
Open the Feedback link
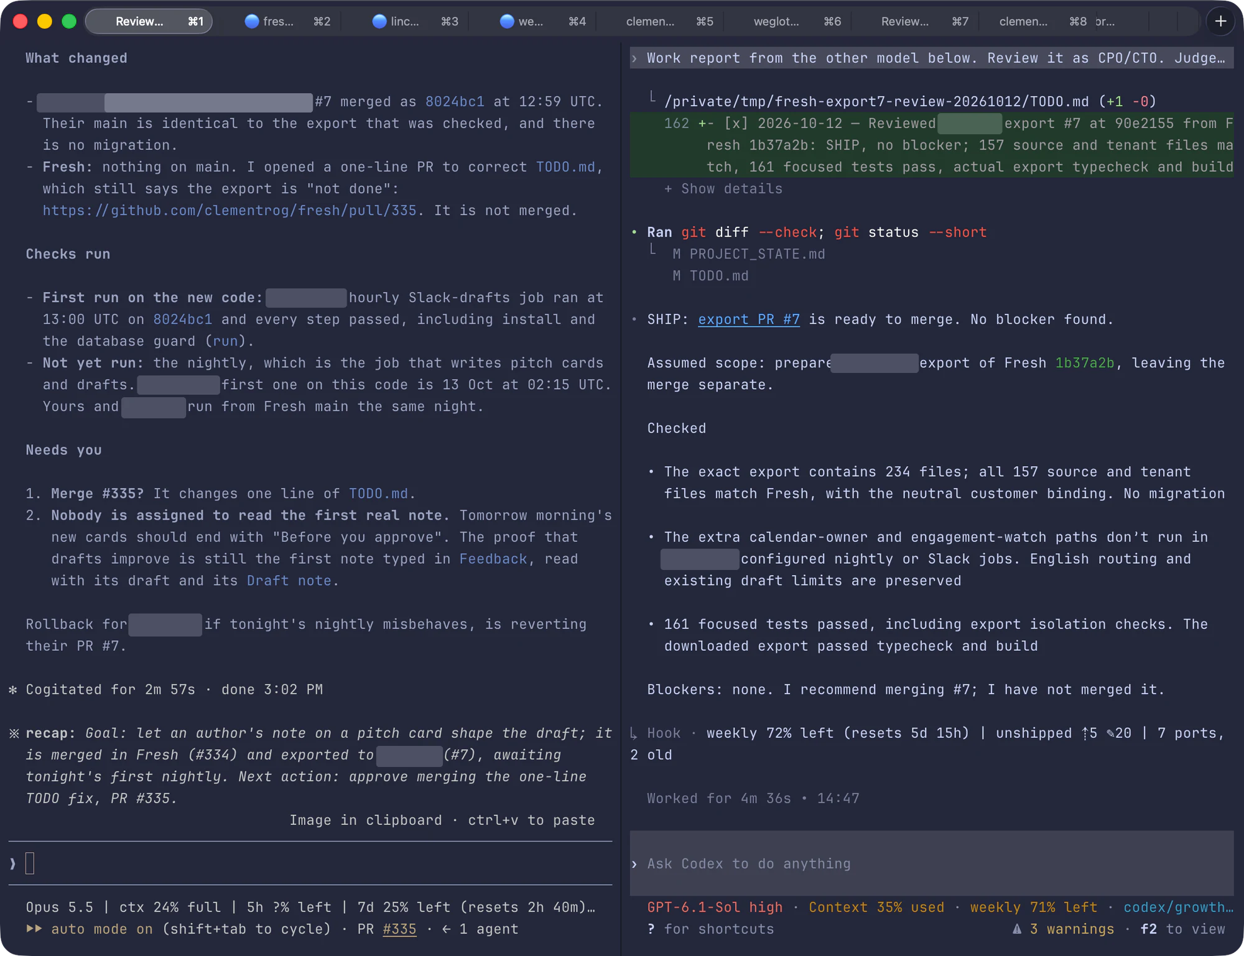tap(493, 559)
